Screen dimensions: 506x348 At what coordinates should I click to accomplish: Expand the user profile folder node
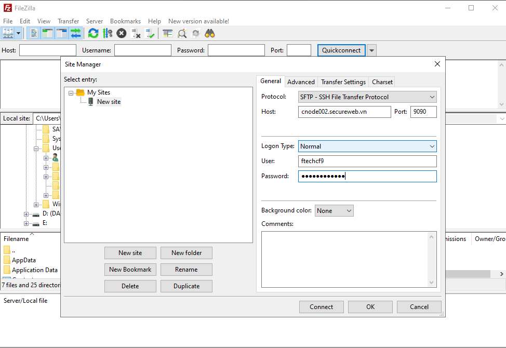46,158
